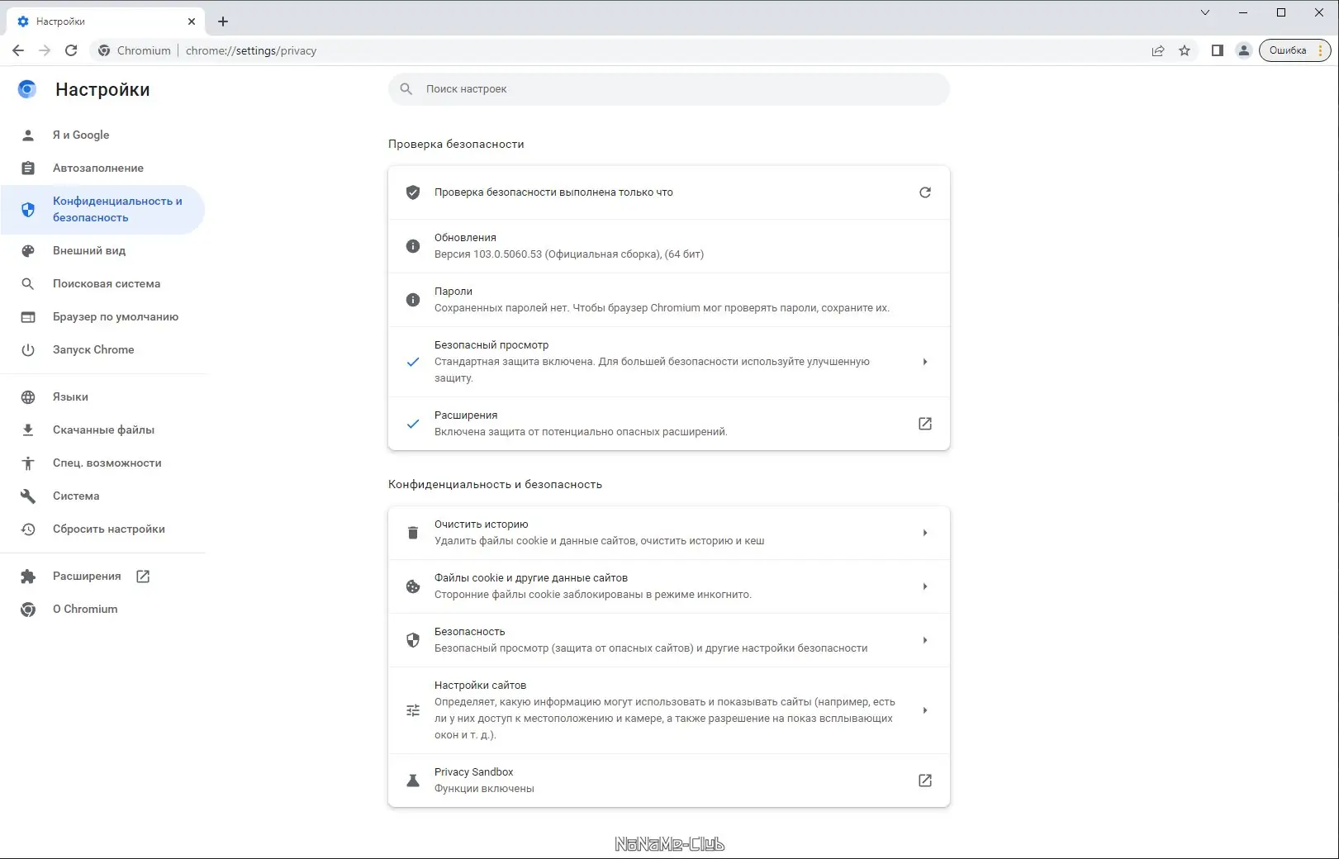Screen dimensions: 1339x859
Task: Click the share page icon in address bar
Action: [1158, 50]
